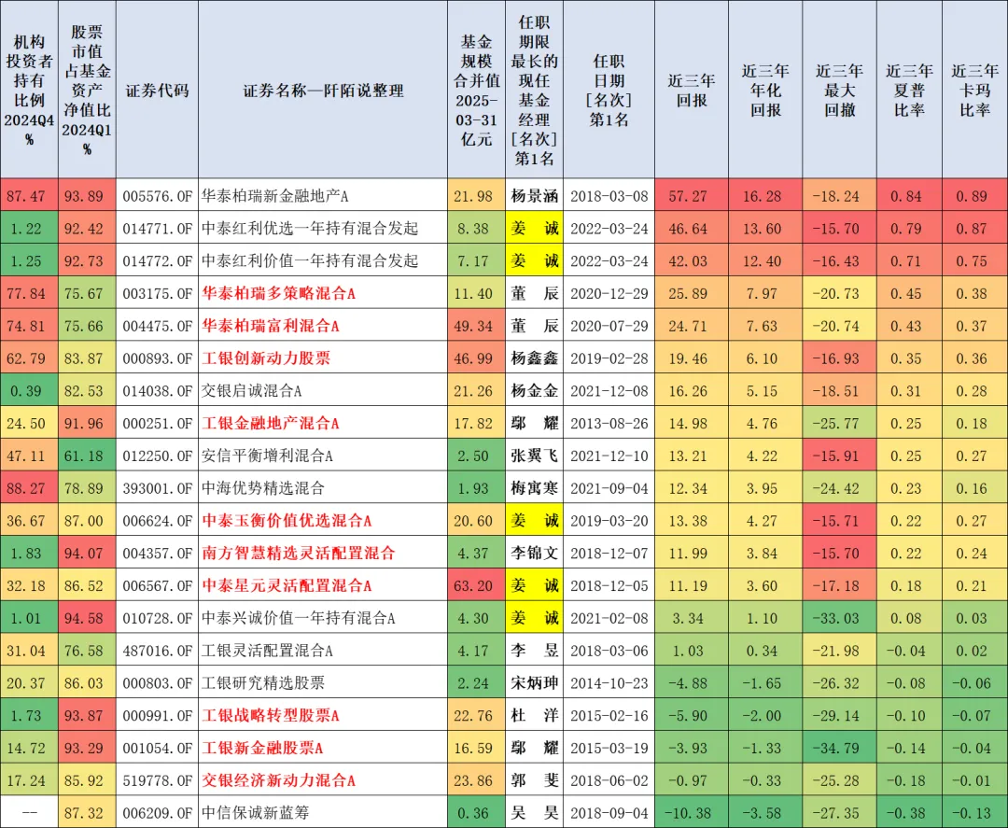Select fund name 交银启诚混合A
This screenshot has height=828, width=1008.
coord(251,391)
